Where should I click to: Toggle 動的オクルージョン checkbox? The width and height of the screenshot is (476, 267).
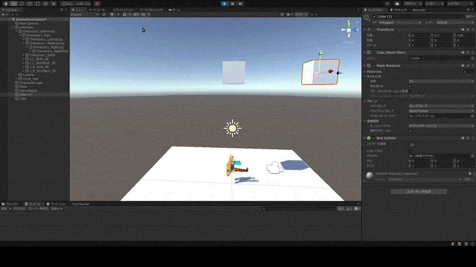click(410, 131)
